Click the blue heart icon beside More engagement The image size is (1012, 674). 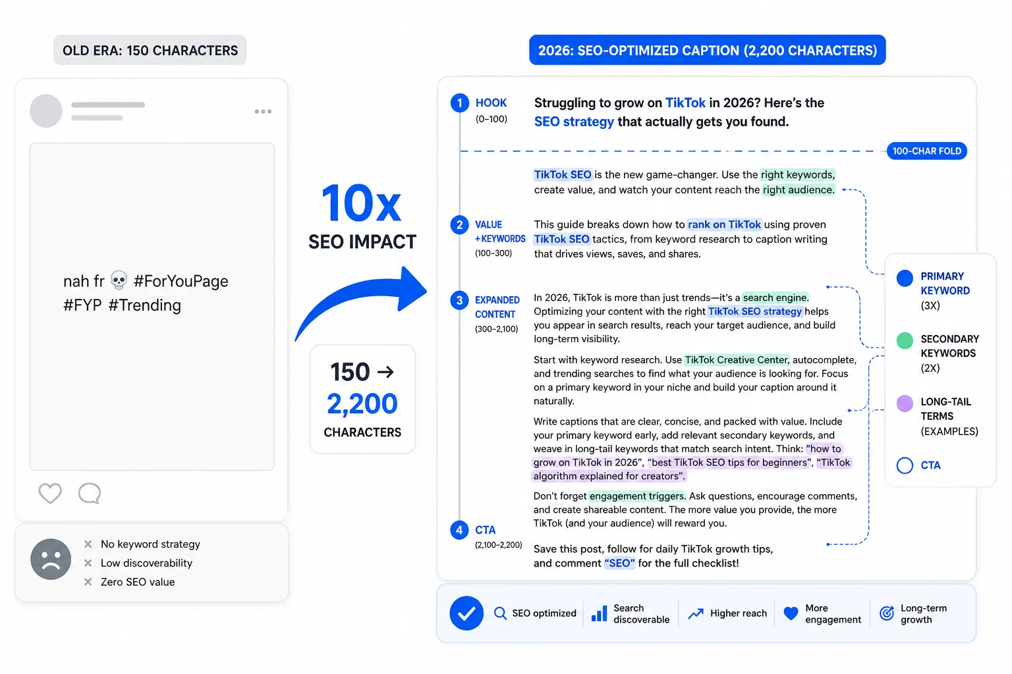coord(791,613)
